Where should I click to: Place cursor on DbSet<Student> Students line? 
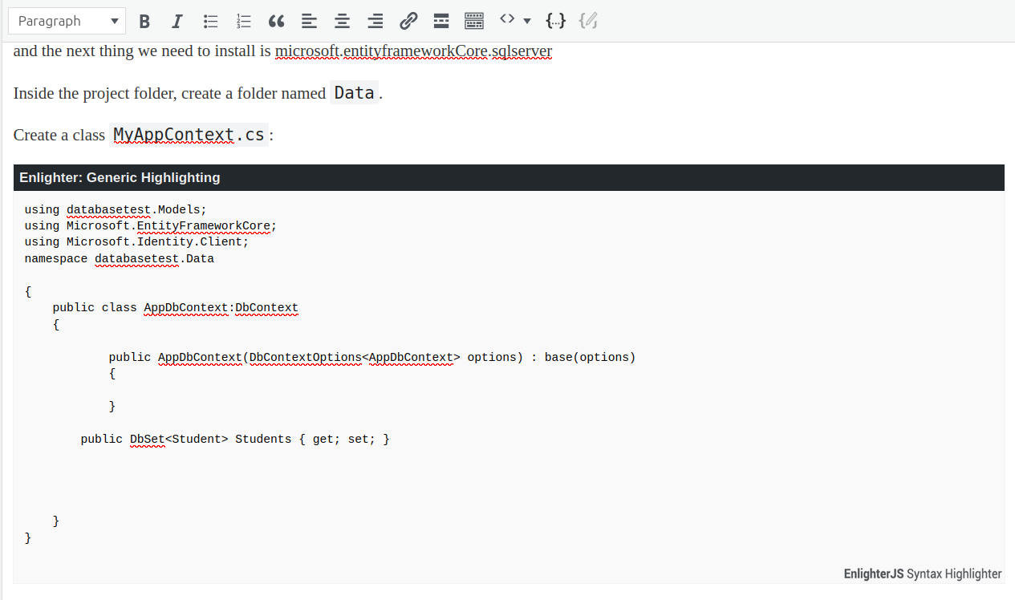click(234, 439)
